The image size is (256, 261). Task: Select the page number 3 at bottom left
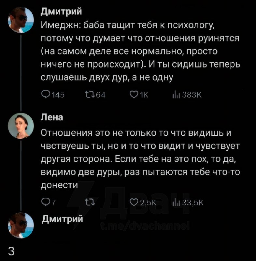11,251
